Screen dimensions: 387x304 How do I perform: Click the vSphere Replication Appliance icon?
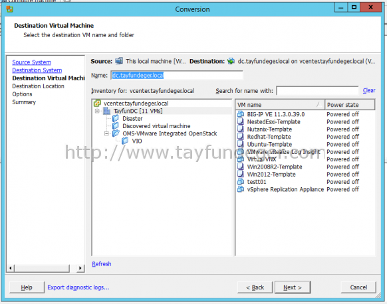[241, 189]
